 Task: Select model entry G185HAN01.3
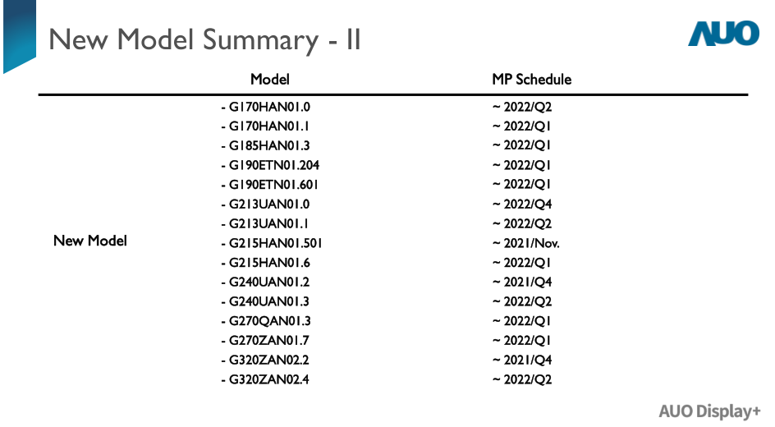pos(265,145)
